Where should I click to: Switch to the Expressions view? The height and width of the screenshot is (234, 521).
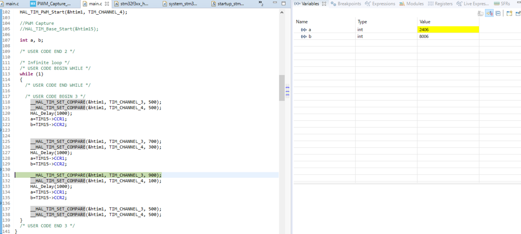(x=380, y=4)
